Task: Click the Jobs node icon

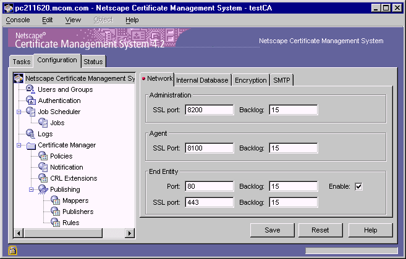Action: [x=43, y=123]
